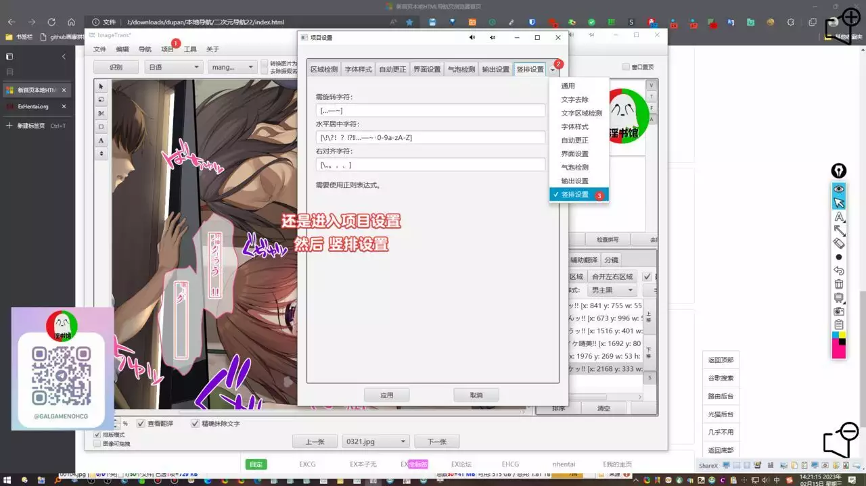Click the 应用 button
Image resolution: width=866 pixels, height=486 pixels.
[x=386, y=395]
